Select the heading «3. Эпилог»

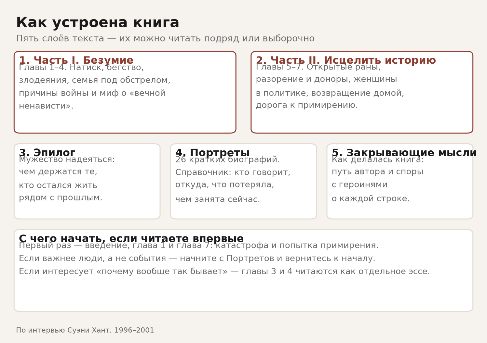(47, 153)
